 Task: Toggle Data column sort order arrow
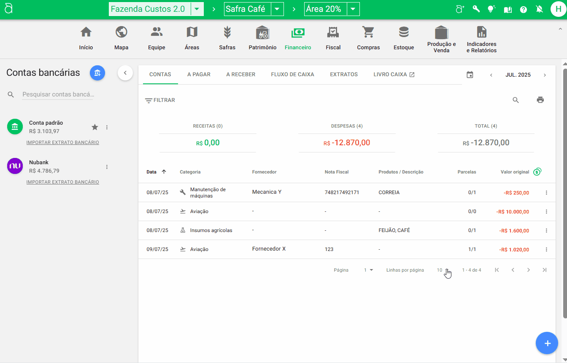(x=164, y=172)
